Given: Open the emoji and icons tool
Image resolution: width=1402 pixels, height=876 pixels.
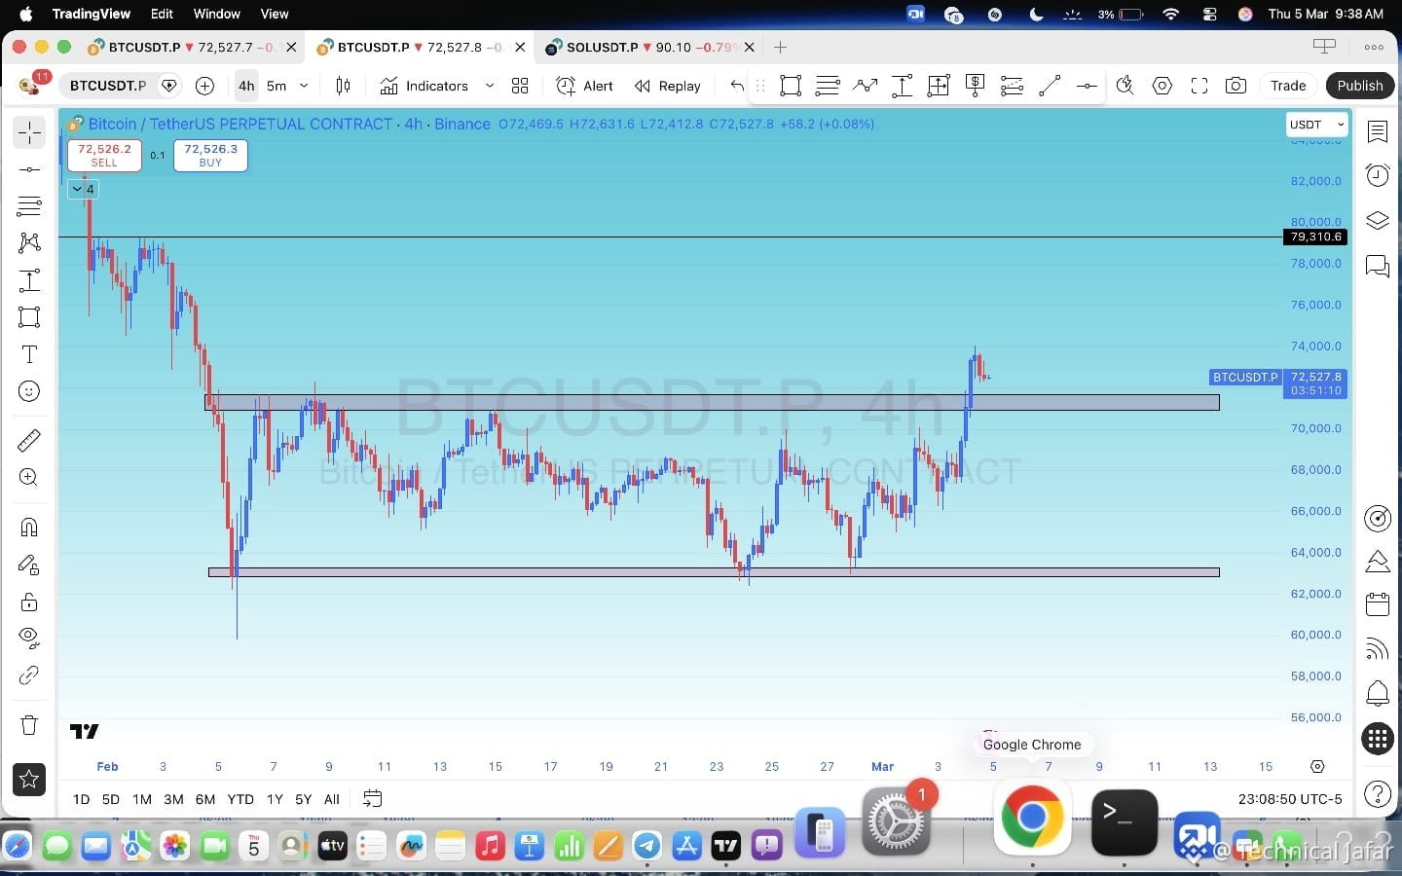Looking at the screenshot, I should 29,391.
